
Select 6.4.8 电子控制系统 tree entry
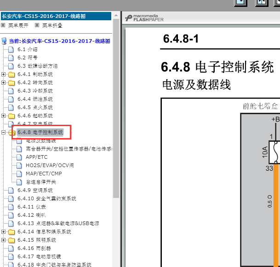pyautogui.click(x=40, y=132)
